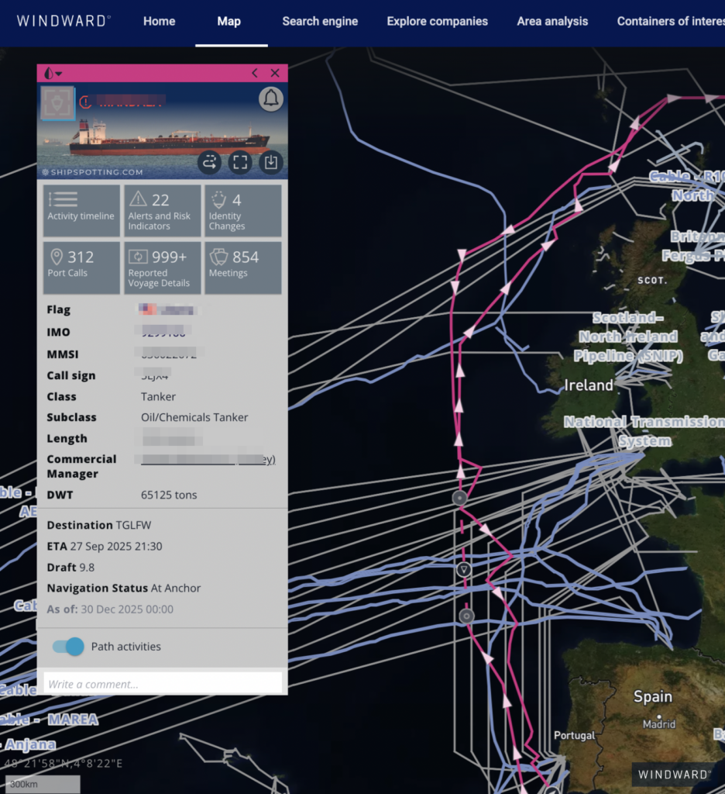The height and width of the screenshot is (794, 725).
Task: Click the Madrid city label
Action: click(658, 725)
